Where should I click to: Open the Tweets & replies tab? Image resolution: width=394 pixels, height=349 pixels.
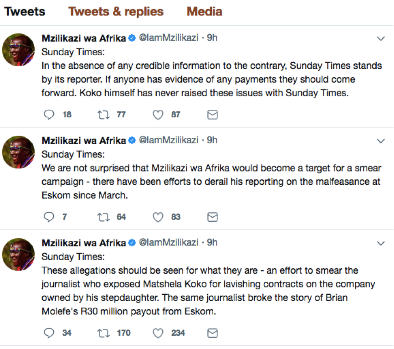coord(116,12)
